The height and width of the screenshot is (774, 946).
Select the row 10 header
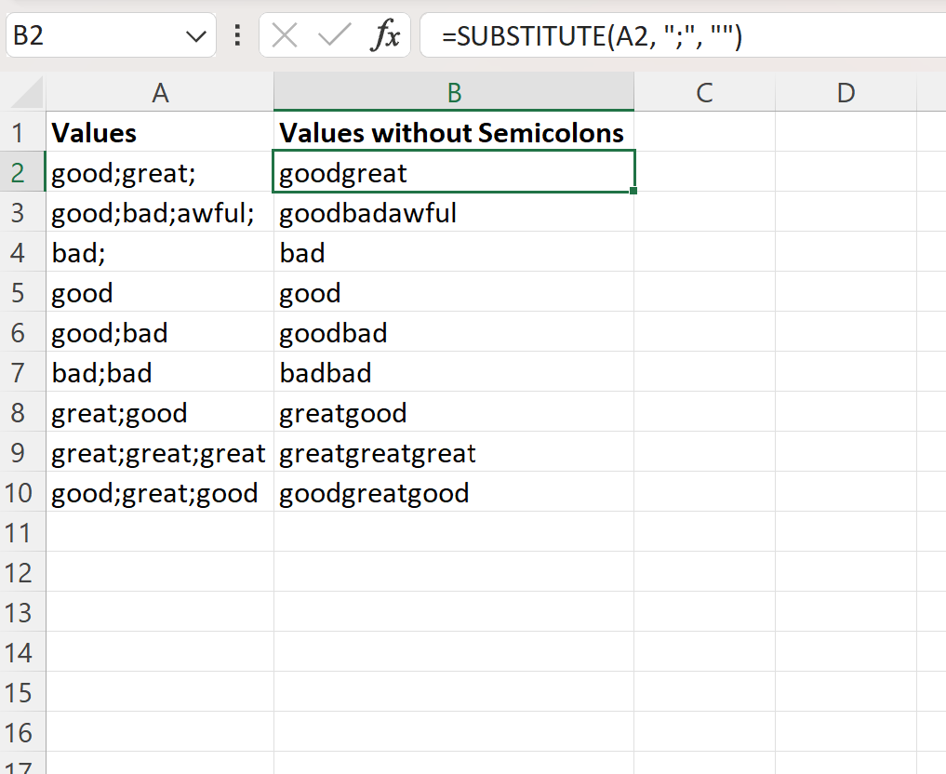pyautogui.click(x=21, y=493)
